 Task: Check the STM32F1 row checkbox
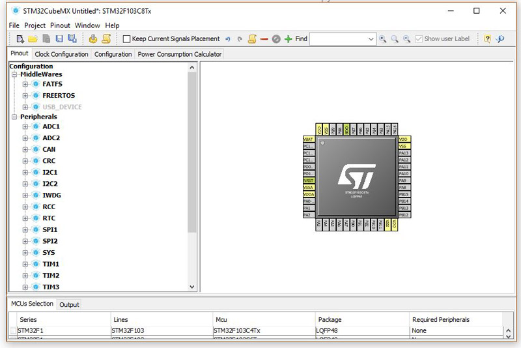[13, 331]
